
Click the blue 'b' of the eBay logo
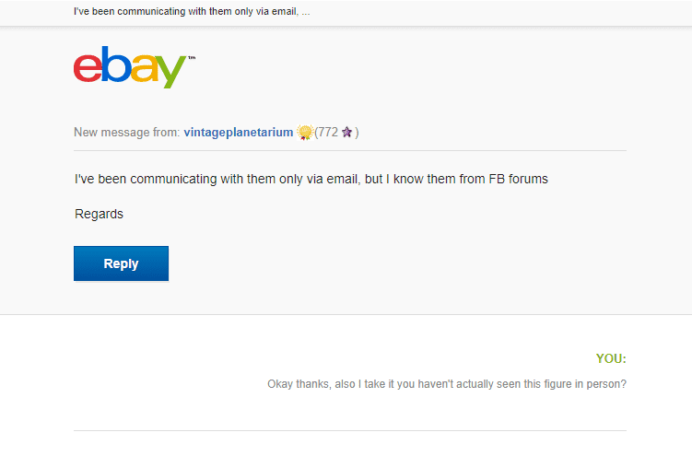[x=115, y=64]
